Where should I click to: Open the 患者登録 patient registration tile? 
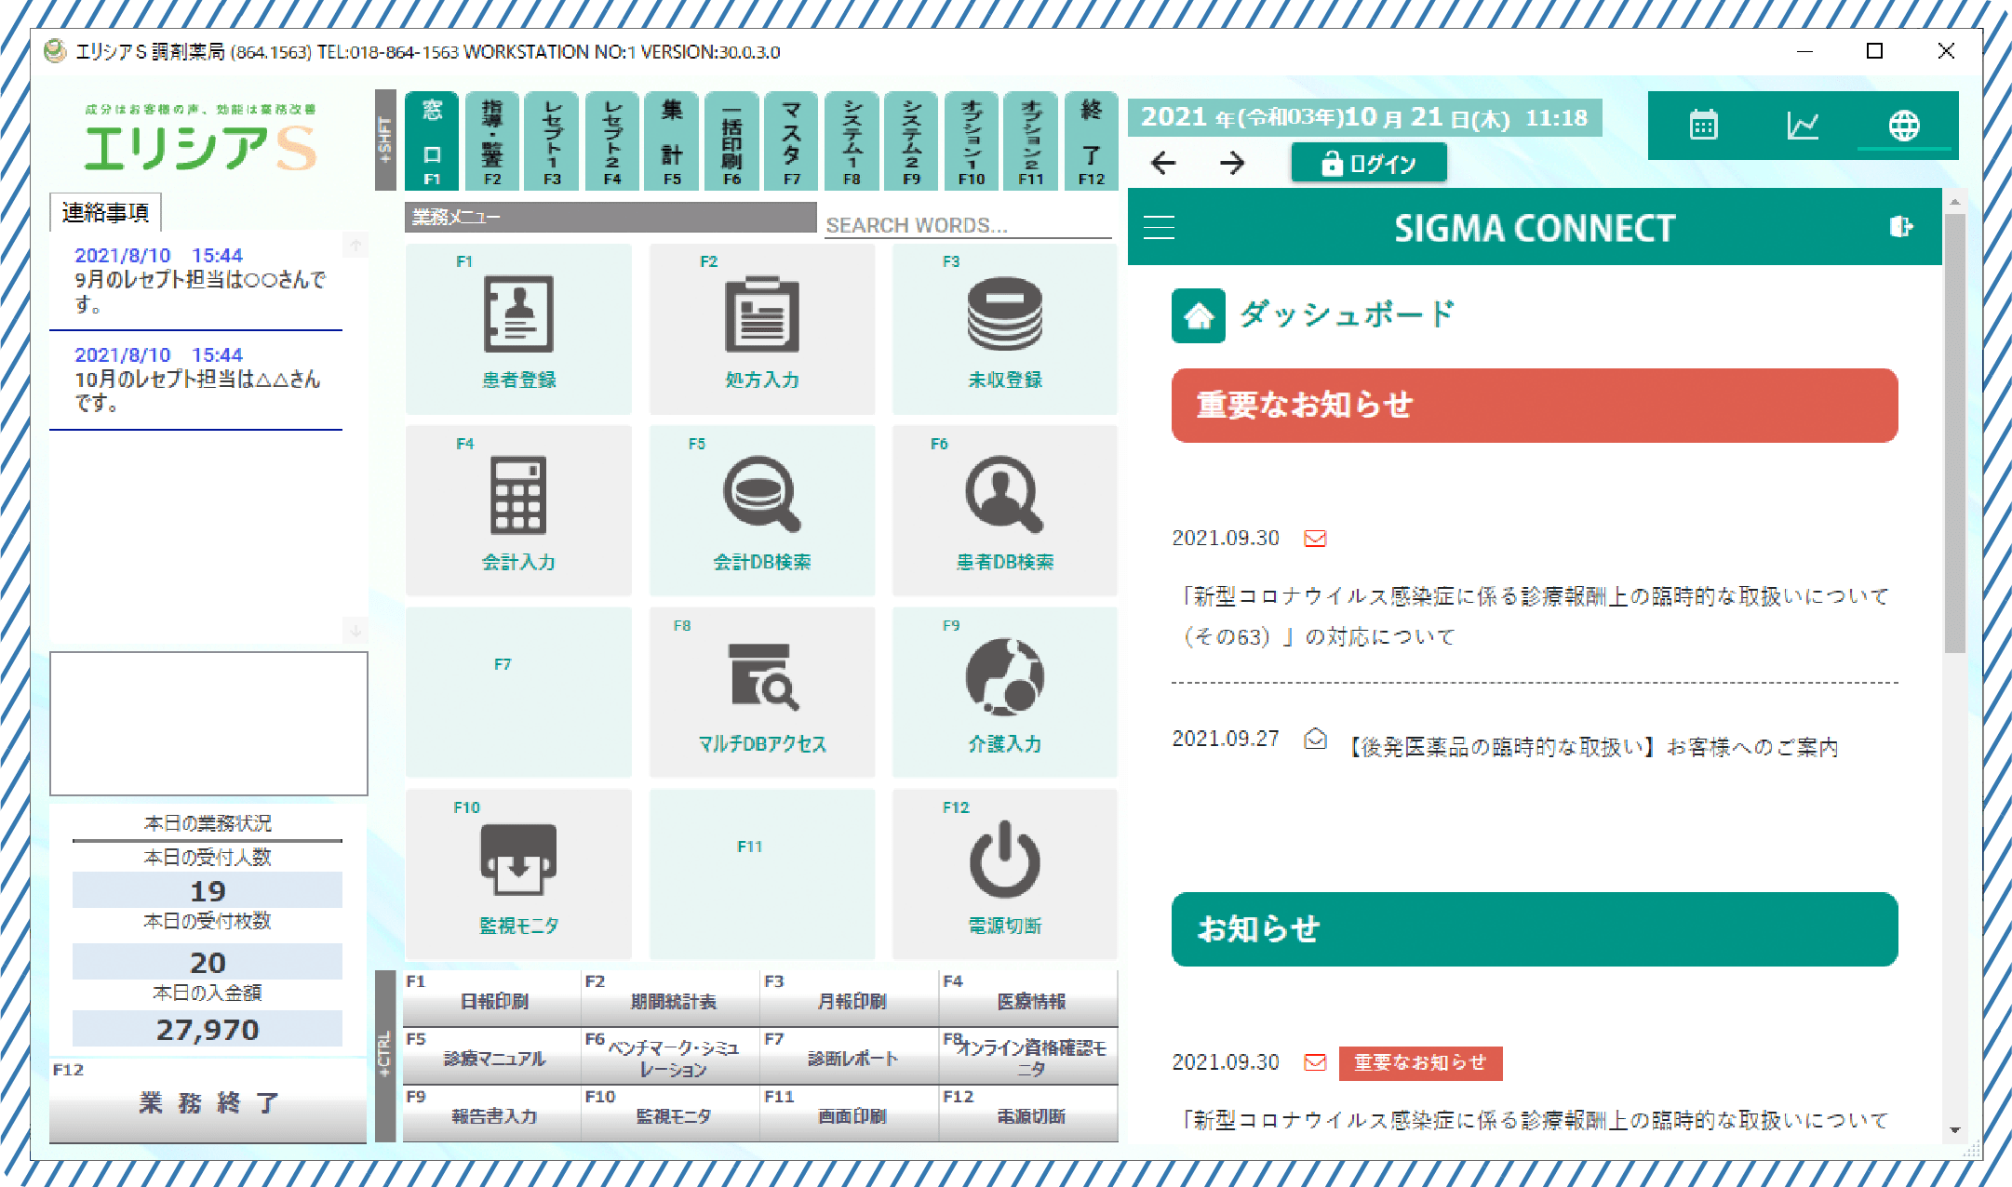coord(518,328)
